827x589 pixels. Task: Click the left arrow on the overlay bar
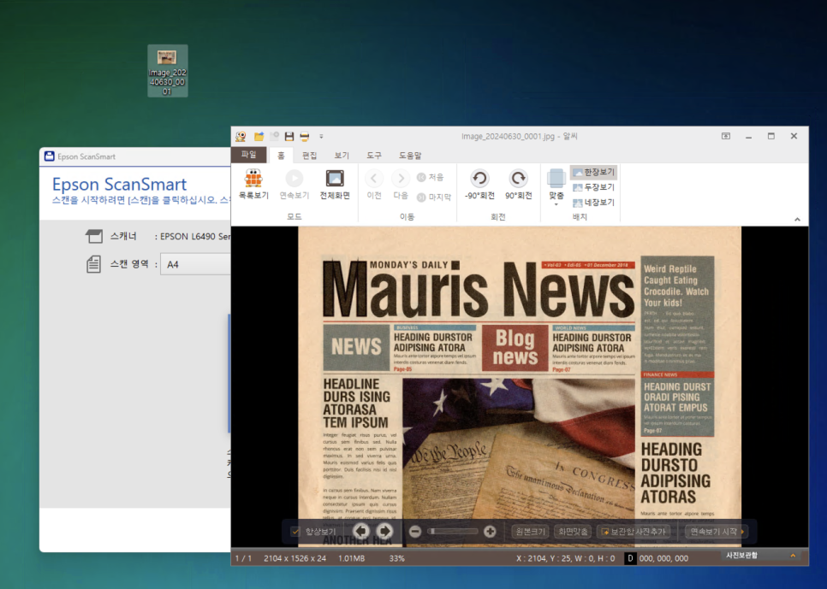(x=362, y=531)
